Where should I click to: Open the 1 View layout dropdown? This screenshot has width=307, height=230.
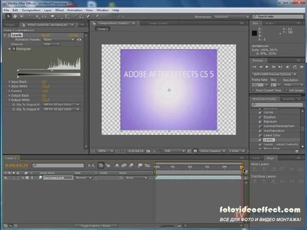click(237, 151)
